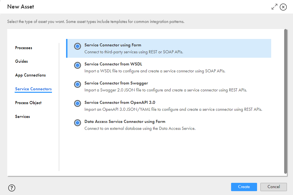Image resolution: width=293 pixels, height=195 pixels.
Task: Select Service Connector using Form title
Action: (113, 45)
